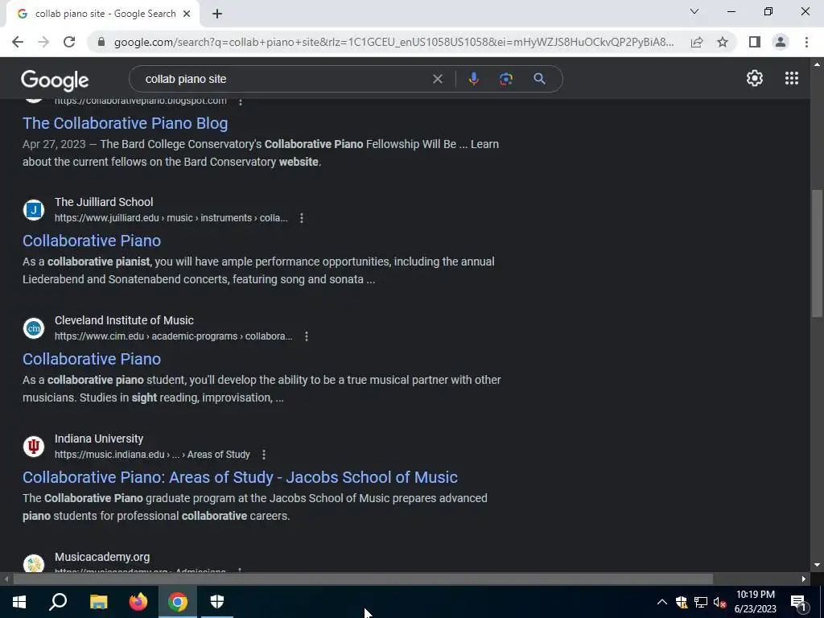The width and height of the screenshot is (824, 618).
Task: Open Google quick settings gear
Action: tap(755, 78)
